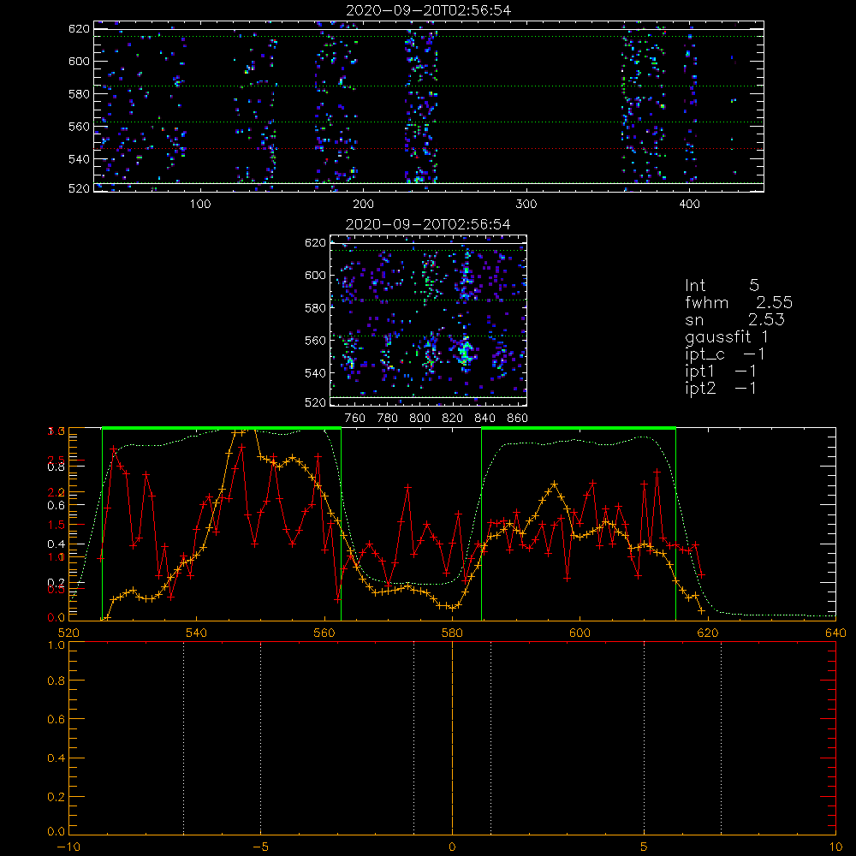Click x-axis label 100 on top image
The width and height of the screenshot is (856, 856).
point(200,205)
